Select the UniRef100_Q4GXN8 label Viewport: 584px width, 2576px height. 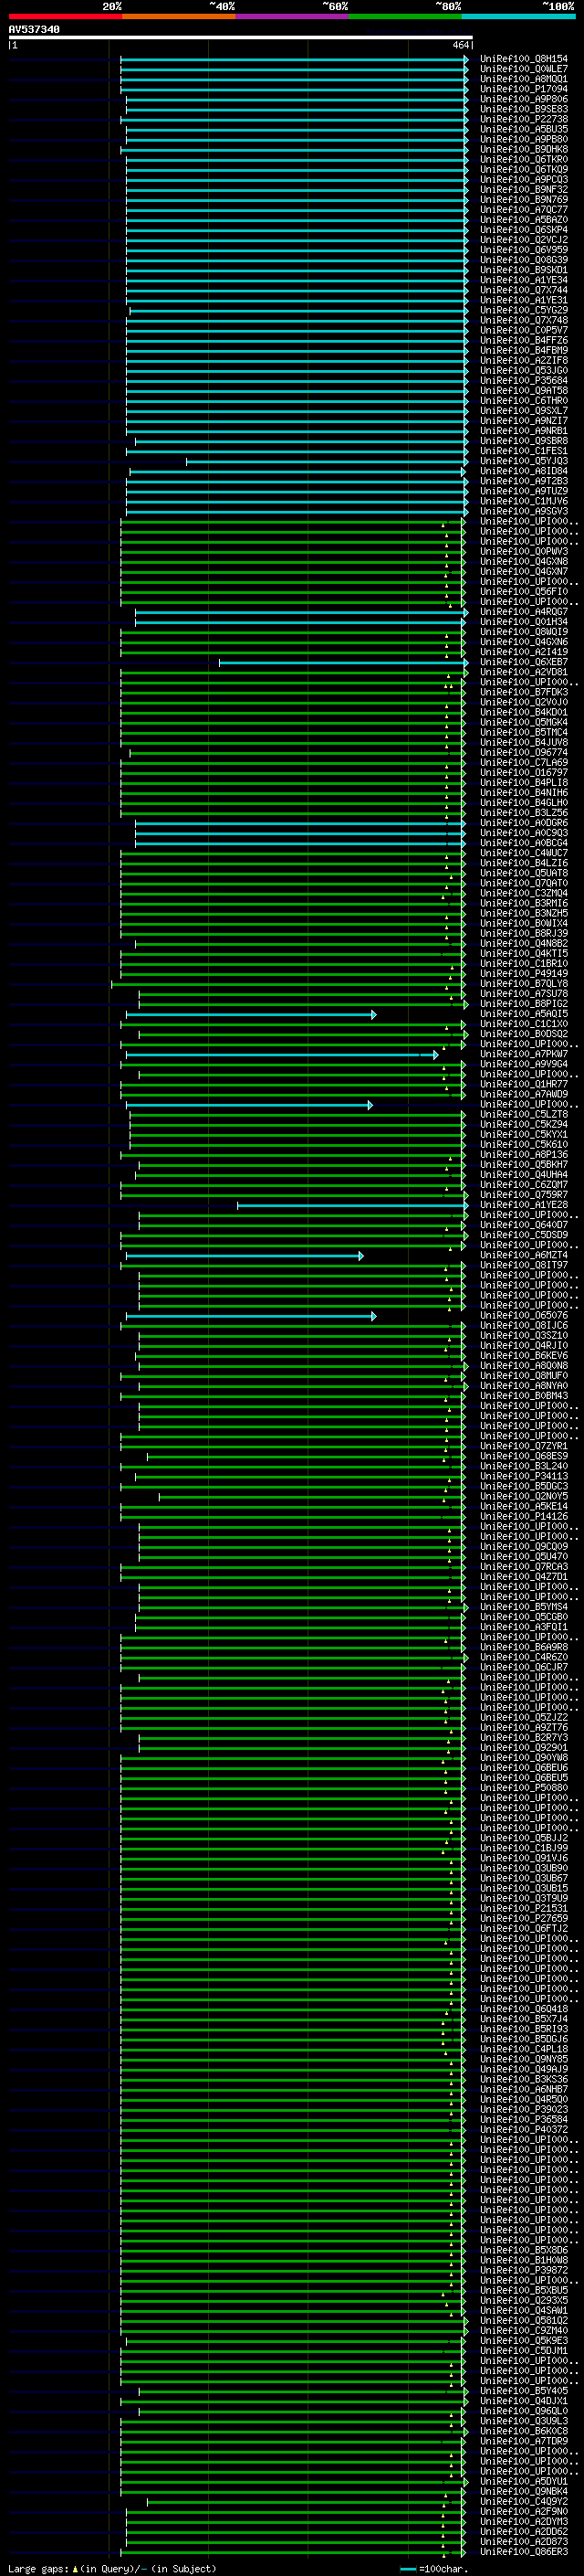click(x=523, y=561)
